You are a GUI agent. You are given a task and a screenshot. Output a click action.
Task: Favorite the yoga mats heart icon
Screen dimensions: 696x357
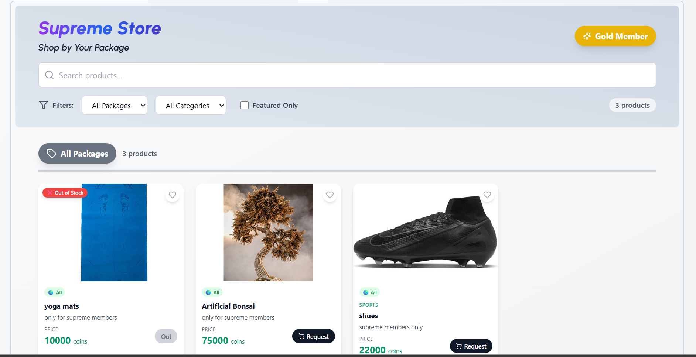point(173,195)
